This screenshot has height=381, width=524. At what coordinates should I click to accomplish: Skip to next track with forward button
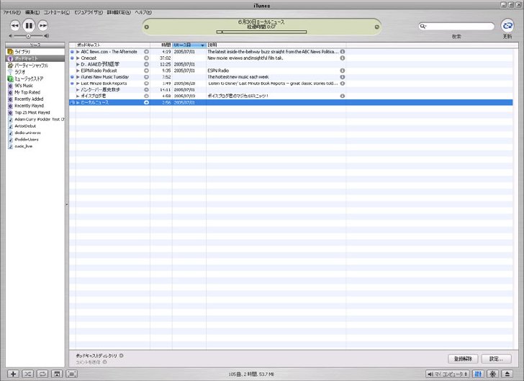click(42, 25)
